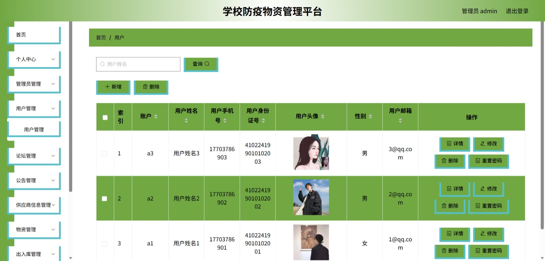The width and height of the screenshot is (545, 261).
Task: Check the row checkbox for user a2
Action: point(104,199)
